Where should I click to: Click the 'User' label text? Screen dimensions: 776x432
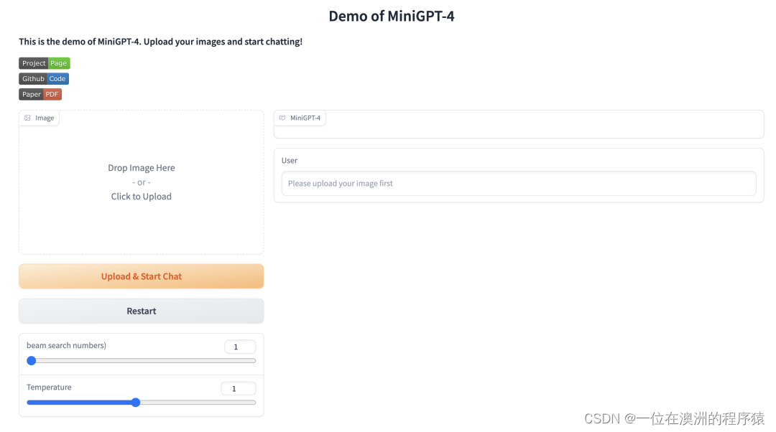290,161
